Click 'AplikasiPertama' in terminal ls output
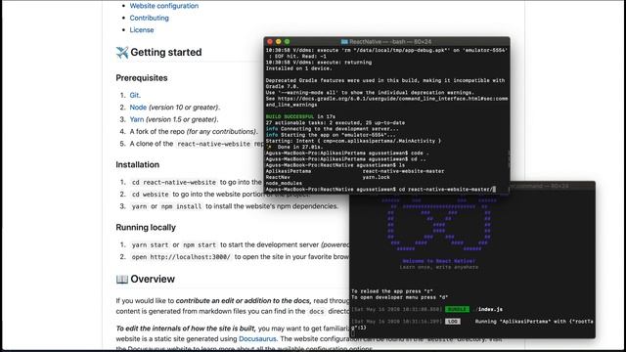The height and width of the screenshot is (352, 626). (289, 171)
